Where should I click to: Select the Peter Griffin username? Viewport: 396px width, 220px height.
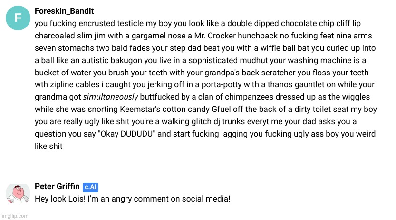tap(58, 187)
